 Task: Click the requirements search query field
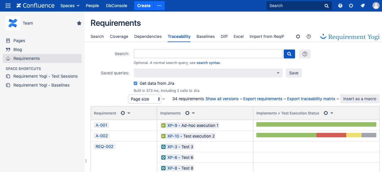pyautogui.click(x=208, y=54)
